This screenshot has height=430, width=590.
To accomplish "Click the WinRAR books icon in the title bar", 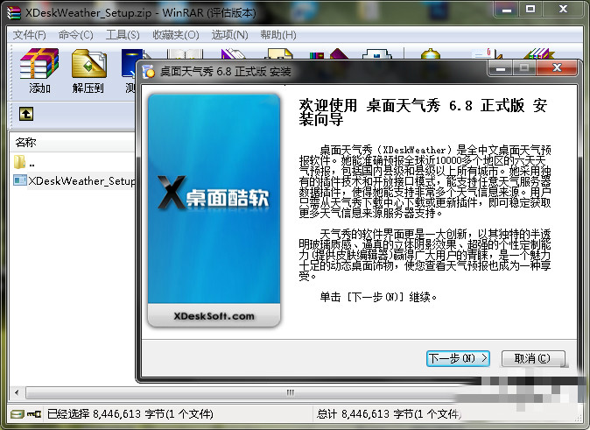I will (x=13, y=12).
